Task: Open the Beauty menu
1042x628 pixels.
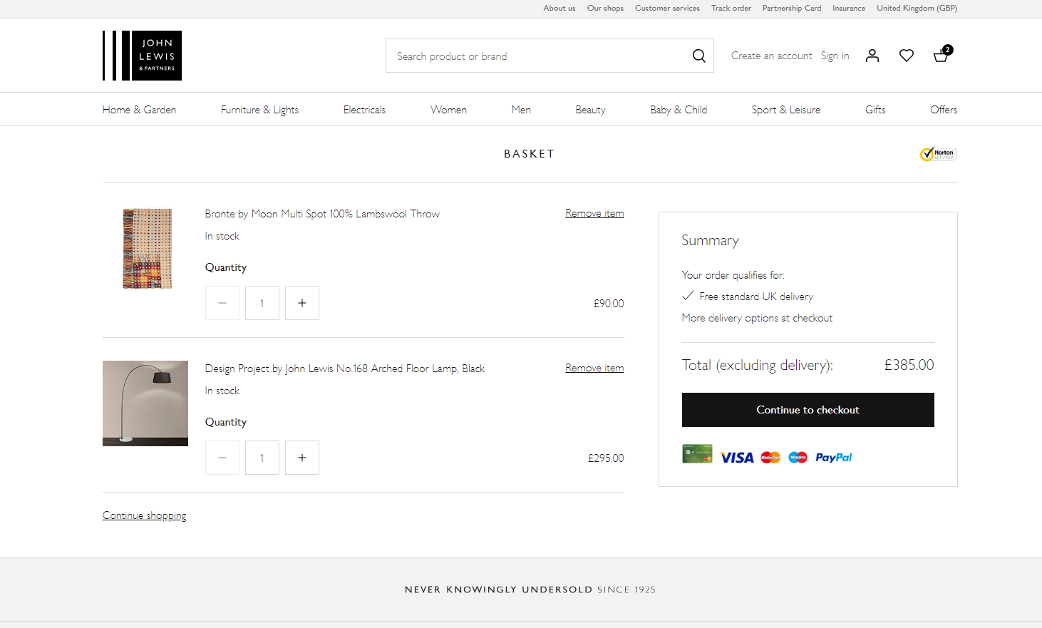Action: click(590, 110)
